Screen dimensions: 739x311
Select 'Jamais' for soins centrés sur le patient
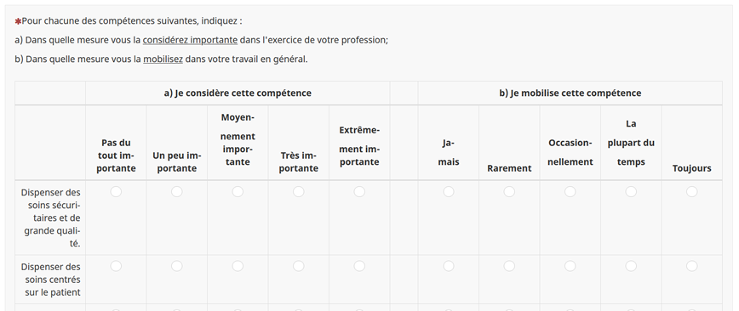click(449, 266)
